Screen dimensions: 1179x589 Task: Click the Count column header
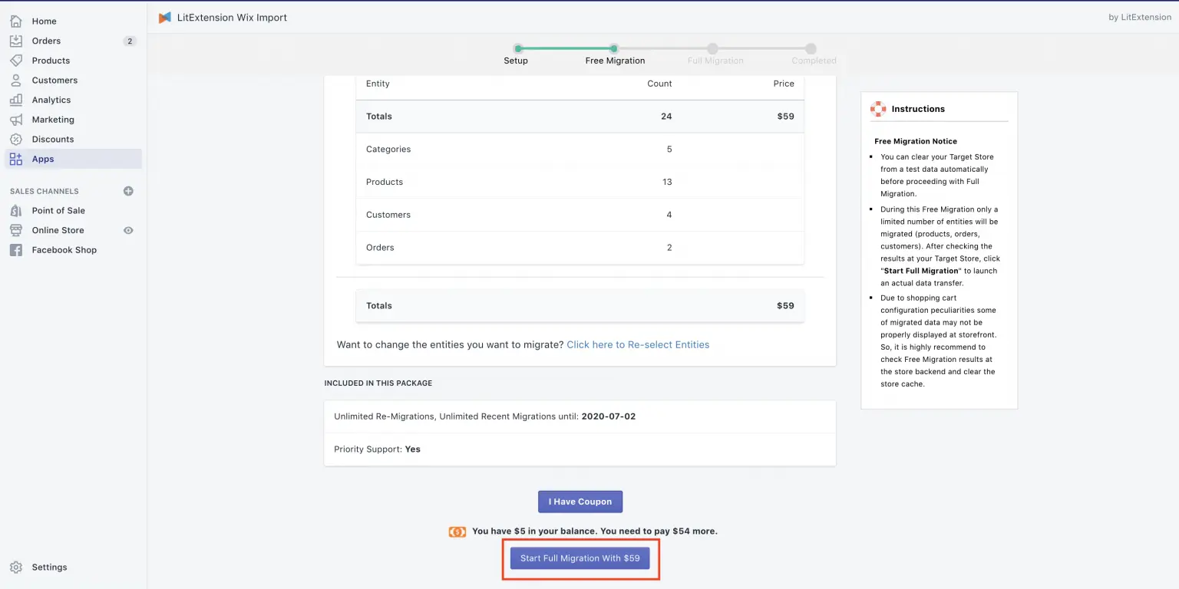pyautogui.click(x=659, y=84)
